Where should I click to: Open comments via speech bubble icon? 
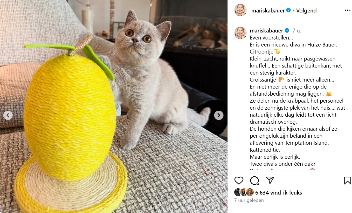tap(254, 181)
